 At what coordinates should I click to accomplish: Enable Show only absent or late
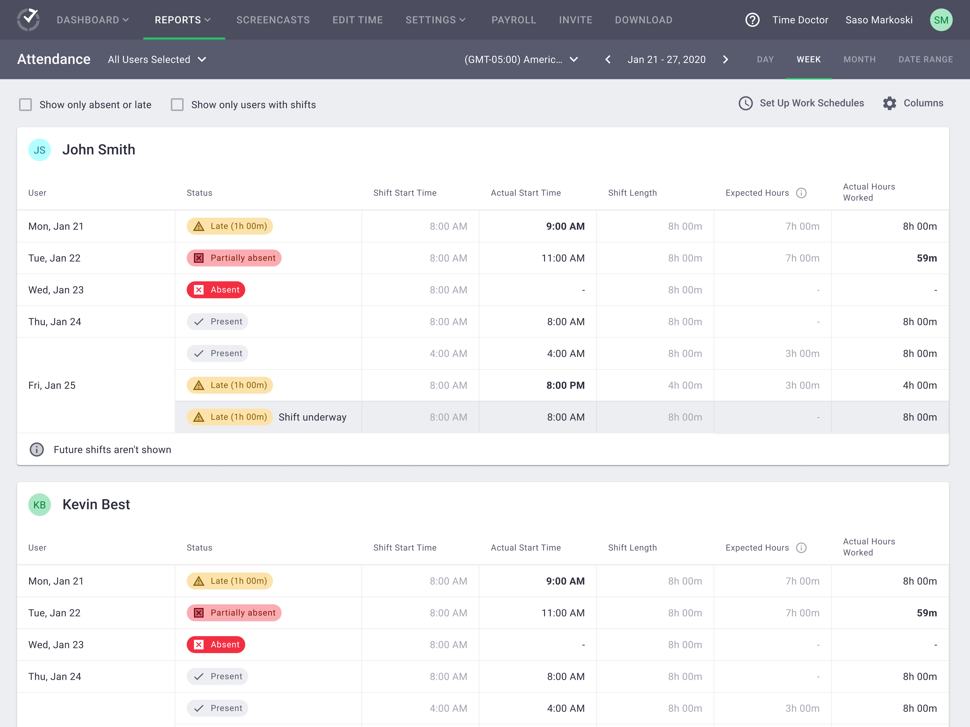26,105
